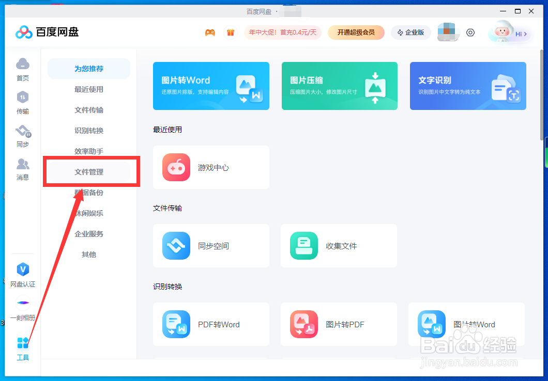Click the 图片压缩 green banner

tap(339, 86)
